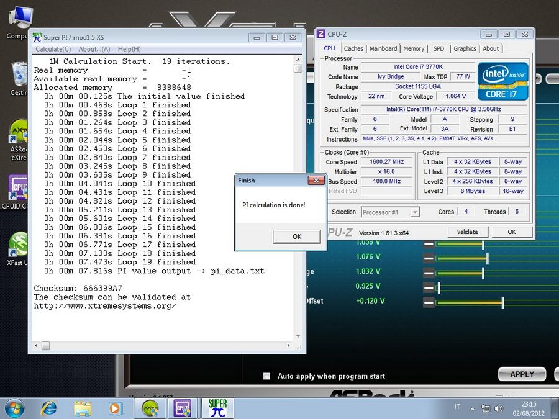The width and height of the screenshot is (559, 419).
Task: Adjust the 1.076 V voltage slider
Action: [488, 258]
